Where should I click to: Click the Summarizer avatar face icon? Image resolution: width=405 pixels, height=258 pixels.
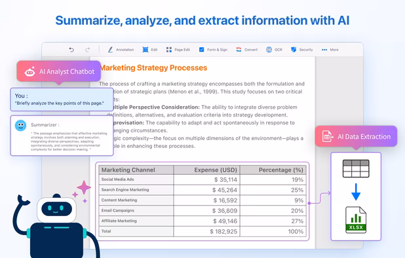pyautogui.click(x=21, y=126)
